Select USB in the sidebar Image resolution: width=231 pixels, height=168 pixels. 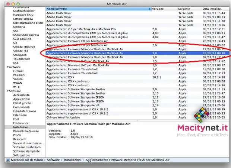(16, 63)
